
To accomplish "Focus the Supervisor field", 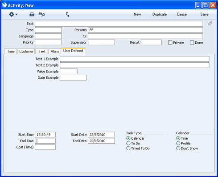I will click(x=101, y=42).
